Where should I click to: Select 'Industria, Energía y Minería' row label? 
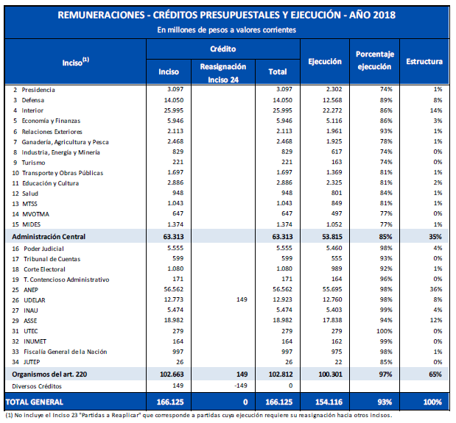click(x=61, y=152)
